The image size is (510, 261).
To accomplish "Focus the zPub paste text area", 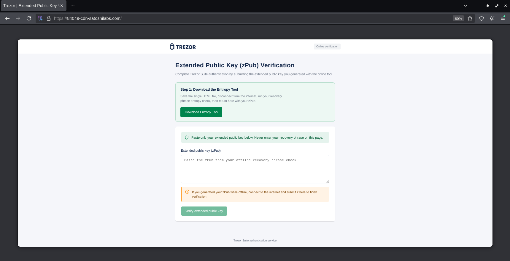I will [255, 169].
